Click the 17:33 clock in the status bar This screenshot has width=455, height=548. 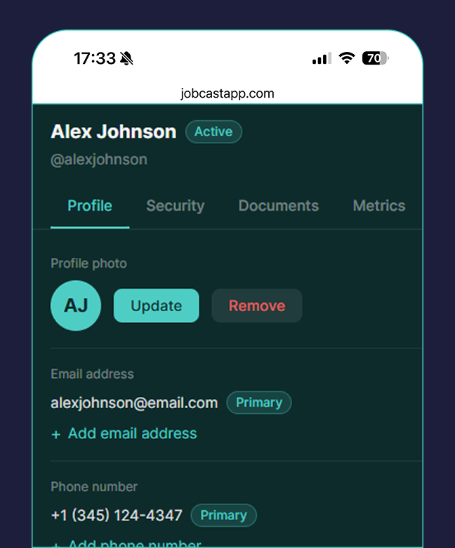(95, 58)
